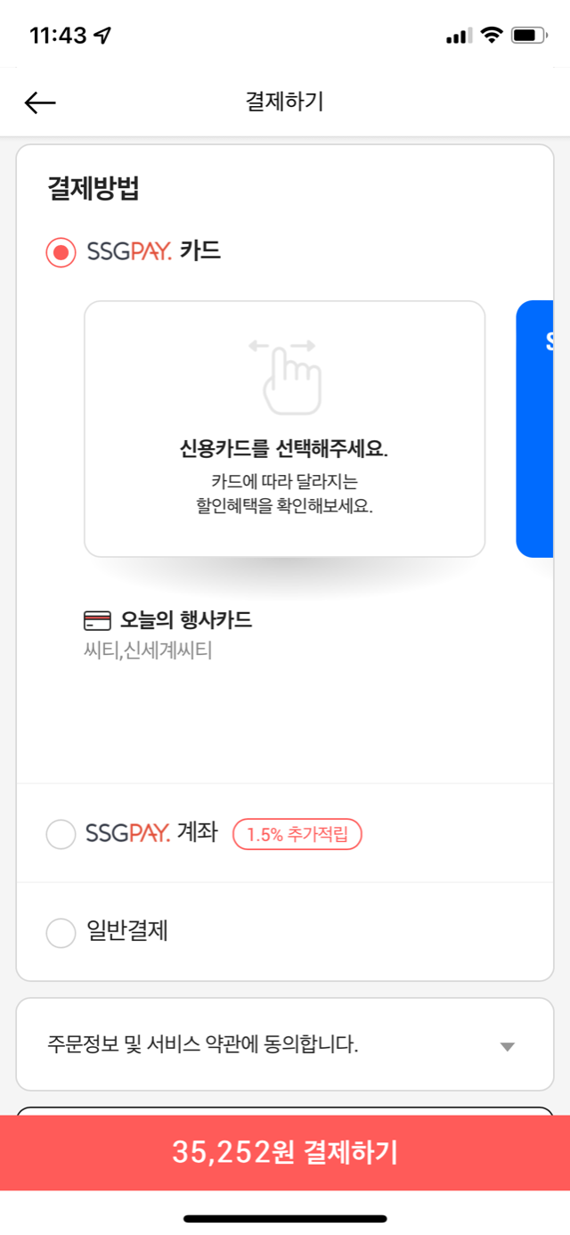
Task: Tap the 35,252원 결제하기 button
Action: pyautogui.click(x=285, y=1152)
